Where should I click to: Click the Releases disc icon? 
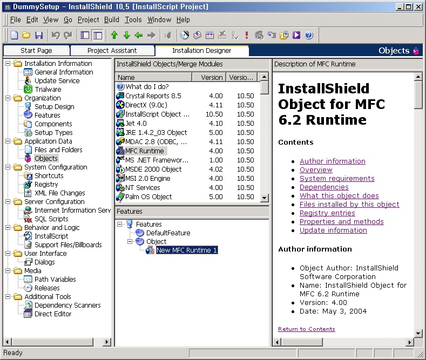point(28,288)
